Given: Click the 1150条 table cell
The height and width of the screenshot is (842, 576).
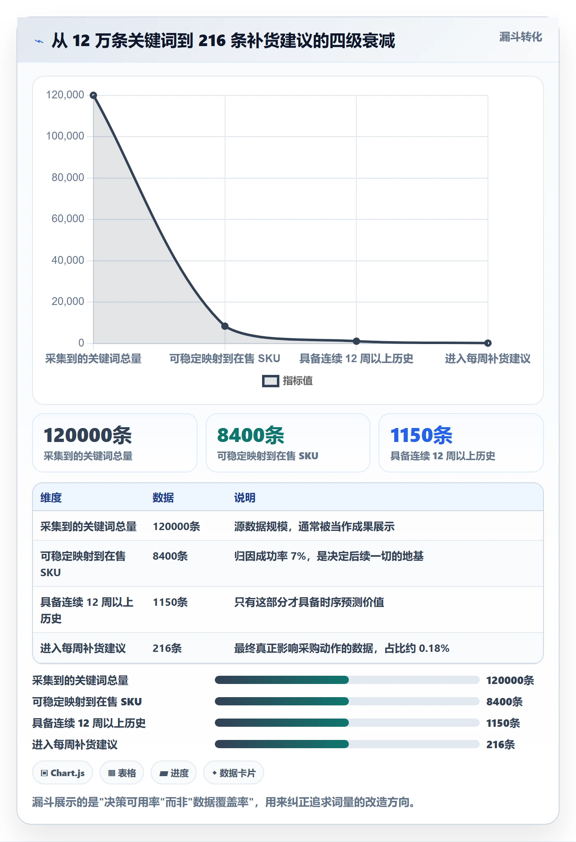Looking at the screenshot, I should click(170, 602).
